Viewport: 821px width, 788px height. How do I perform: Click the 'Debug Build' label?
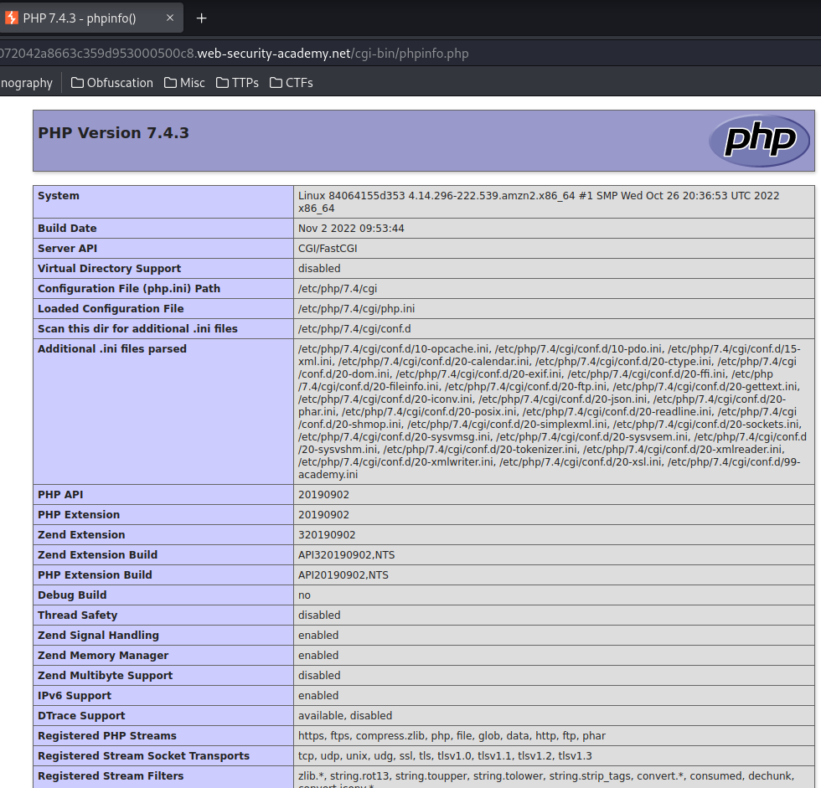pos(72,595)
